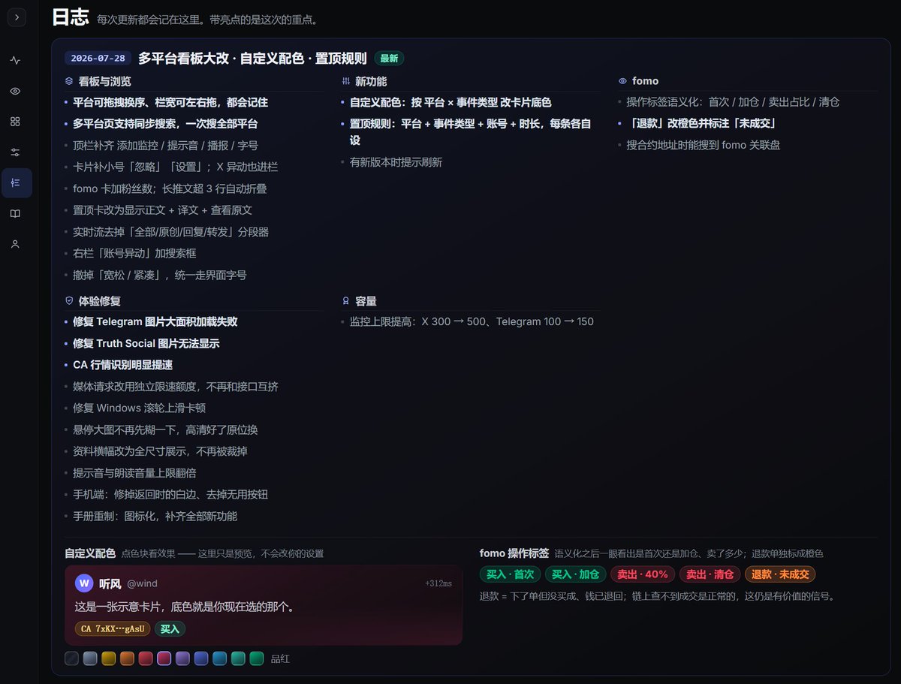The width and height of the screenshot is (901, 684).
Task: Click the 多平台看板大改 release title
Action: pyautogui.click(x=252, y=59)
